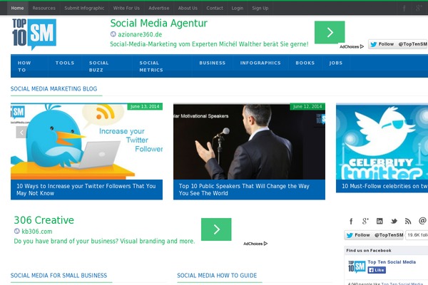The width and height of the screenshot is (428, 285).
Task: Open the 306 Creative ad title
Action: click(44, 220)
